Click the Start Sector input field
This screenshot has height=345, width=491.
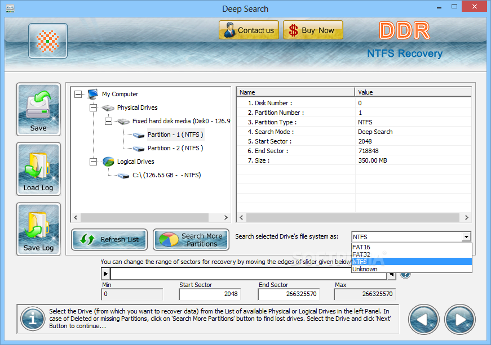pos(210,294)
